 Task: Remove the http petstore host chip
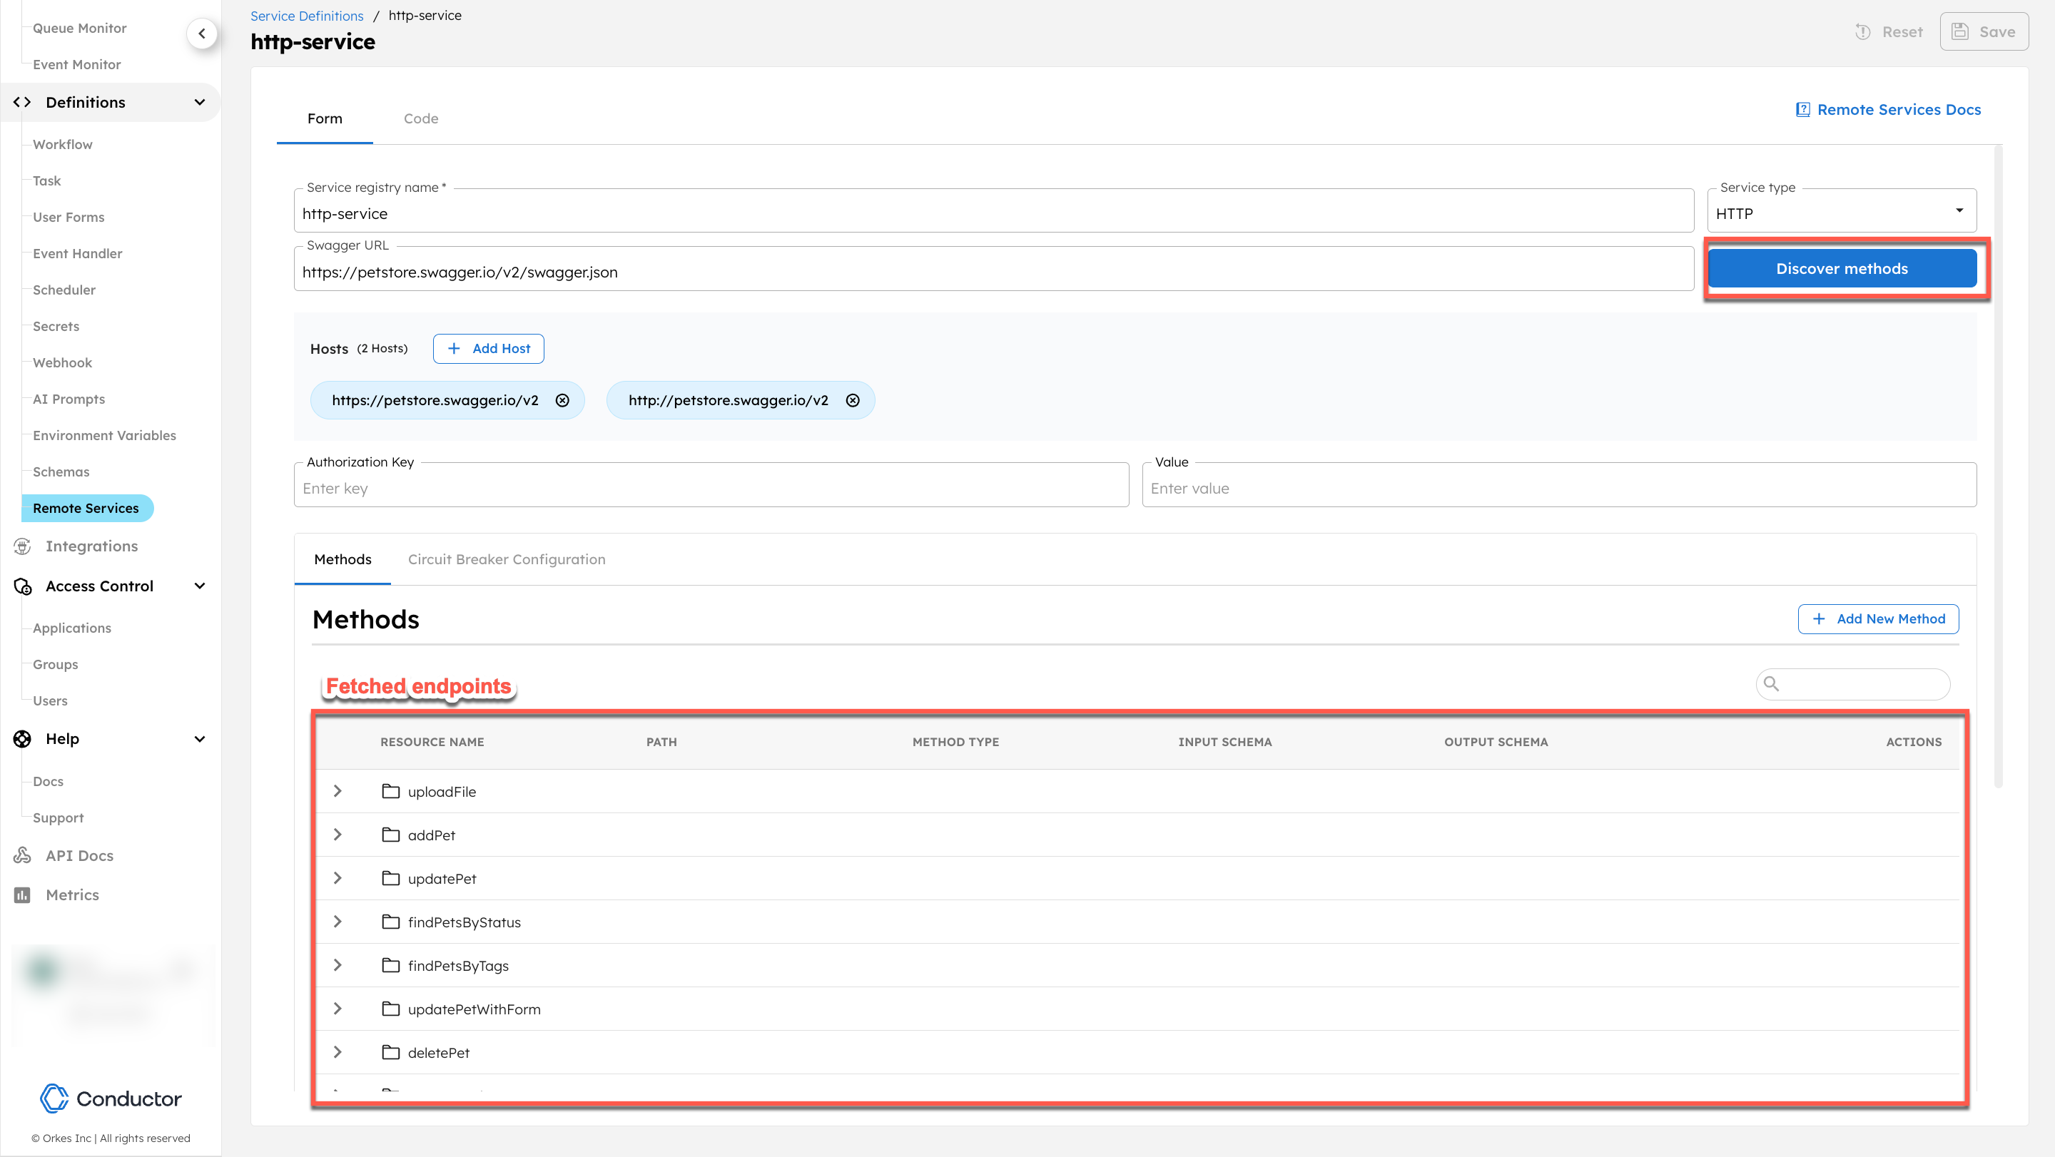tap(853, 400)
